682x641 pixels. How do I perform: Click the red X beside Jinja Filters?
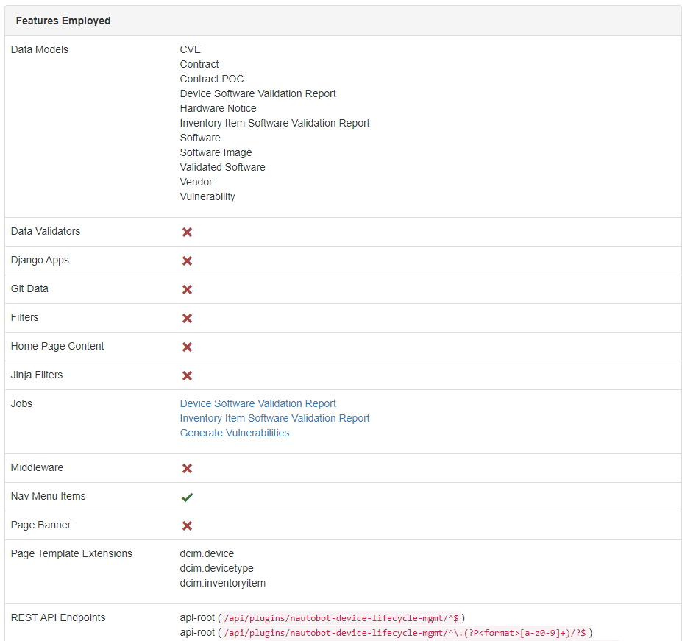187,375
